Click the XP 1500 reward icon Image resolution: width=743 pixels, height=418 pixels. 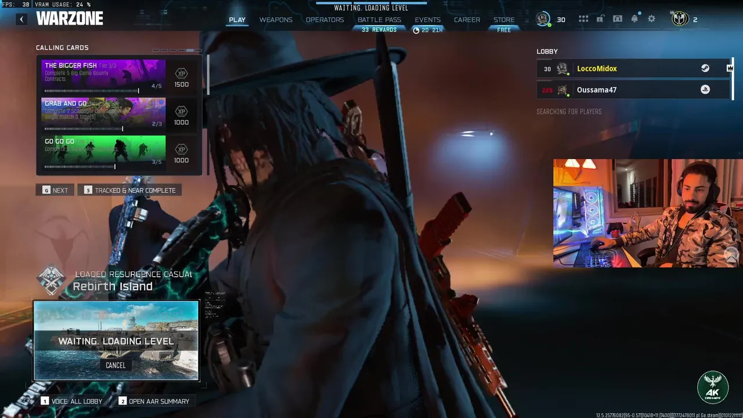tap(182, 74)
